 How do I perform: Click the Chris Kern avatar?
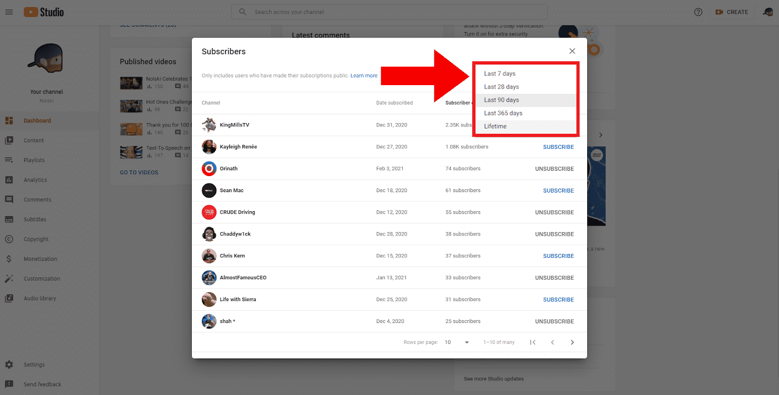click(209, 256)
